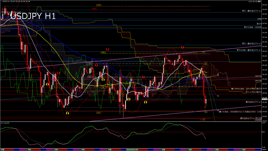Click the current price box 155.345
Screen dimensions: 268x151
point(265,99)
